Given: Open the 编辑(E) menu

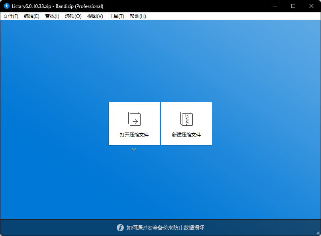Looking at the screenshot, I should [31, 16].
